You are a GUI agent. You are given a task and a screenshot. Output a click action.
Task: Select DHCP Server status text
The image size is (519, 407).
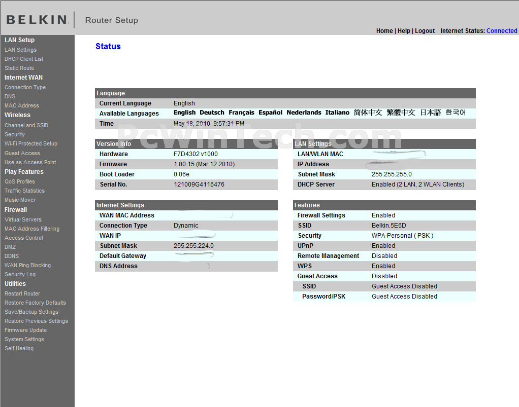(418, 184)
